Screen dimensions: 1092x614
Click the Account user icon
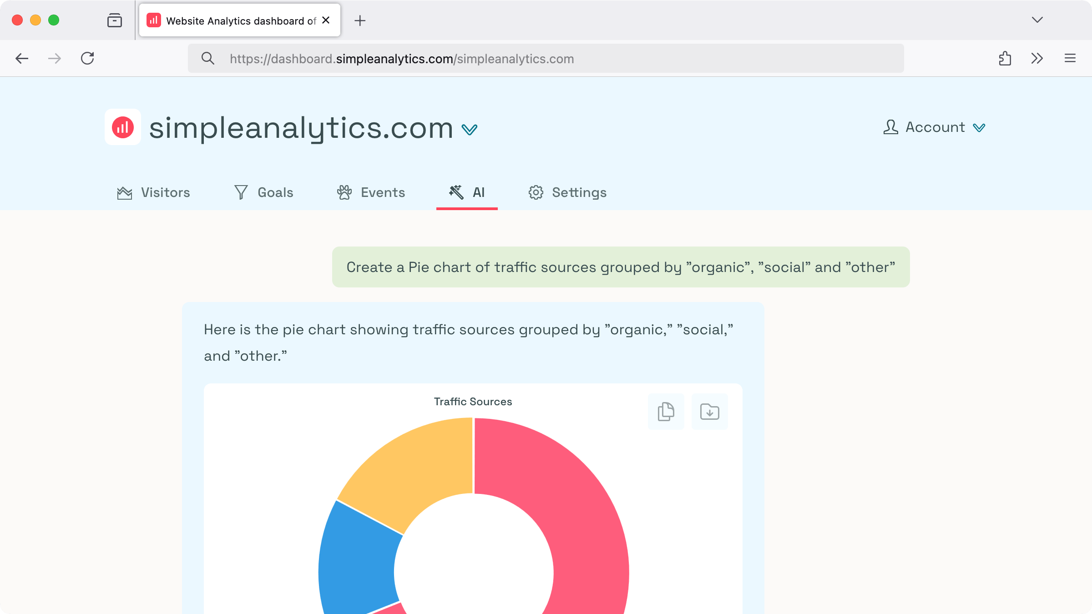tap(891, 127)
